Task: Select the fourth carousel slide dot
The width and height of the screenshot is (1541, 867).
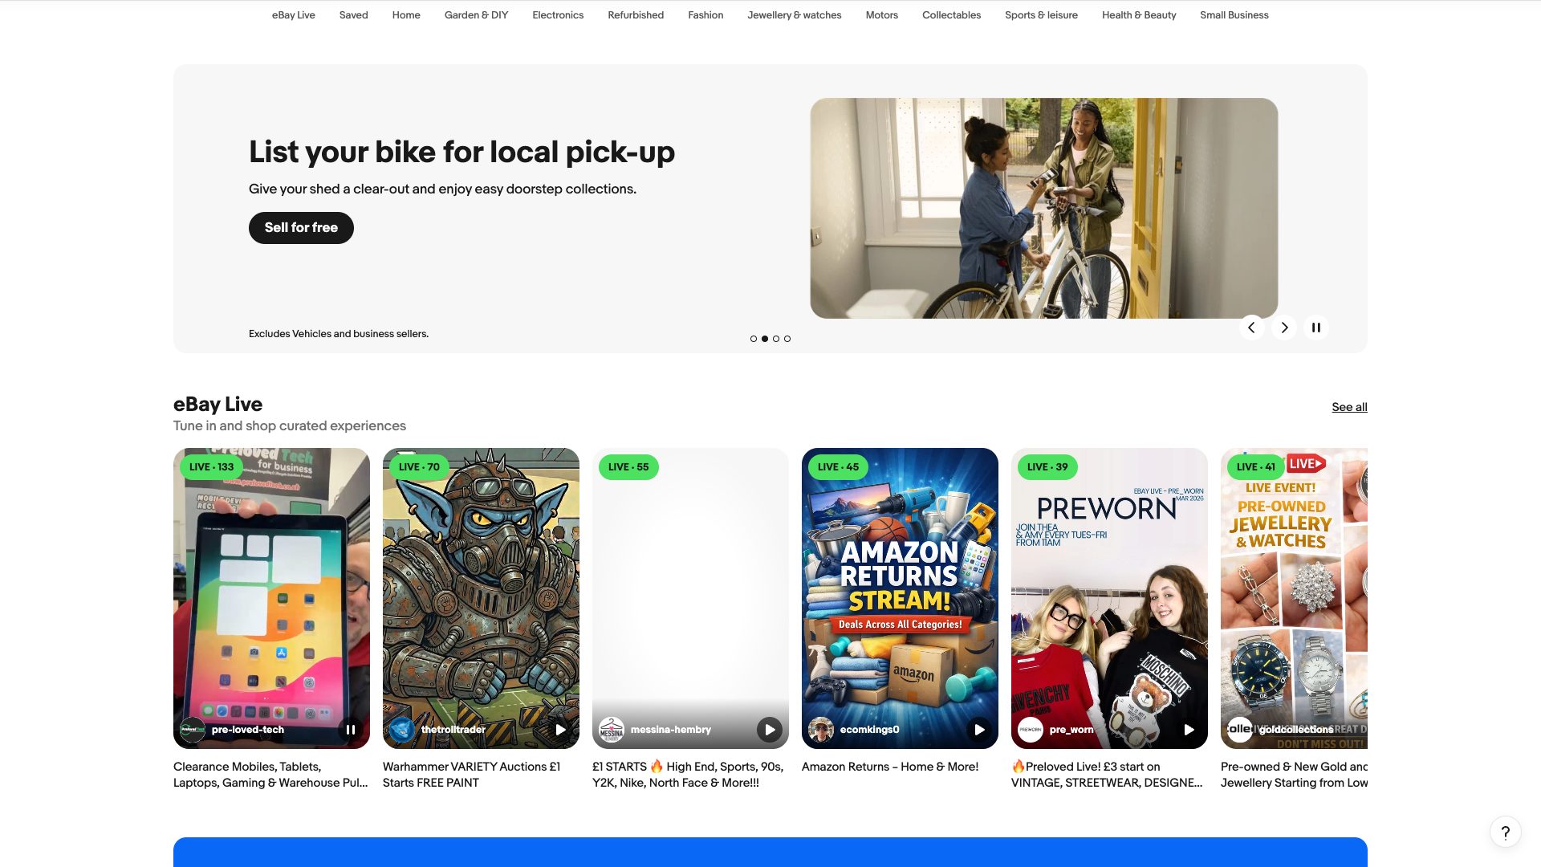Action: [787, 339]
